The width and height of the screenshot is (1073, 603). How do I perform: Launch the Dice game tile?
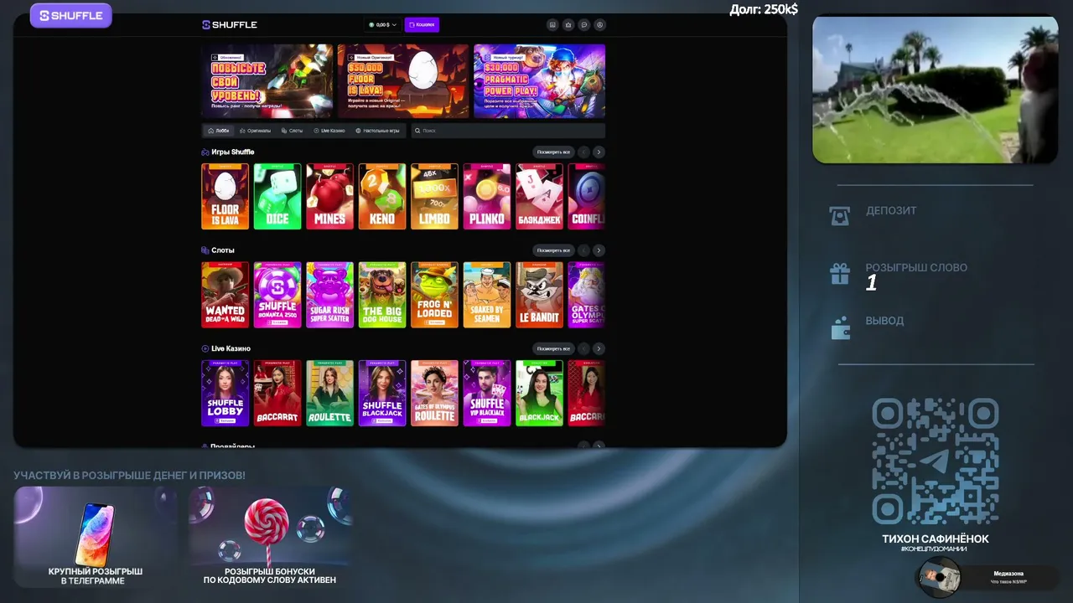pos(277,196)
